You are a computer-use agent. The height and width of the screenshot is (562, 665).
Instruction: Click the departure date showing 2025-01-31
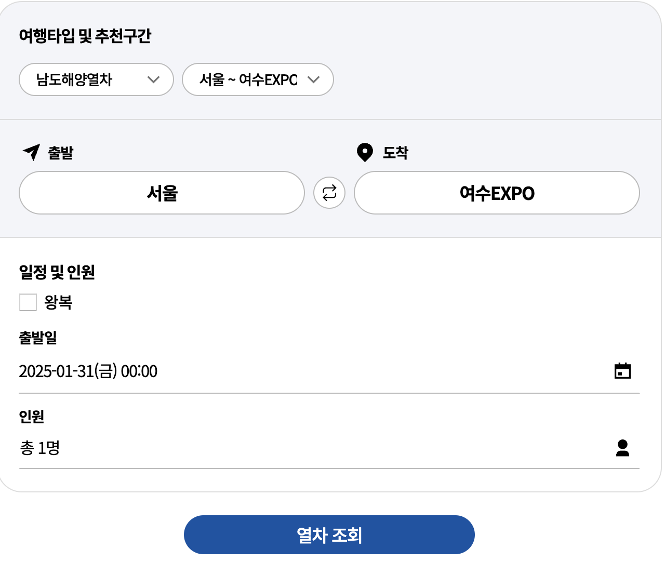point(88,371)
